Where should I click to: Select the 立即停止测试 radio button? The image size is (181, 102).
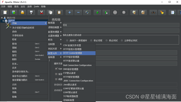coord(122,40)
